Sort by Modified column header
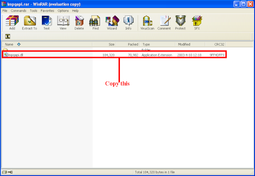Screen dimensions: 255x176 190,44
